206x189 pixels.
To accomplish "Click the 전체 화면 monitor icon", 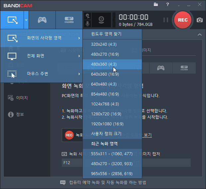I will tap(12, 56).
